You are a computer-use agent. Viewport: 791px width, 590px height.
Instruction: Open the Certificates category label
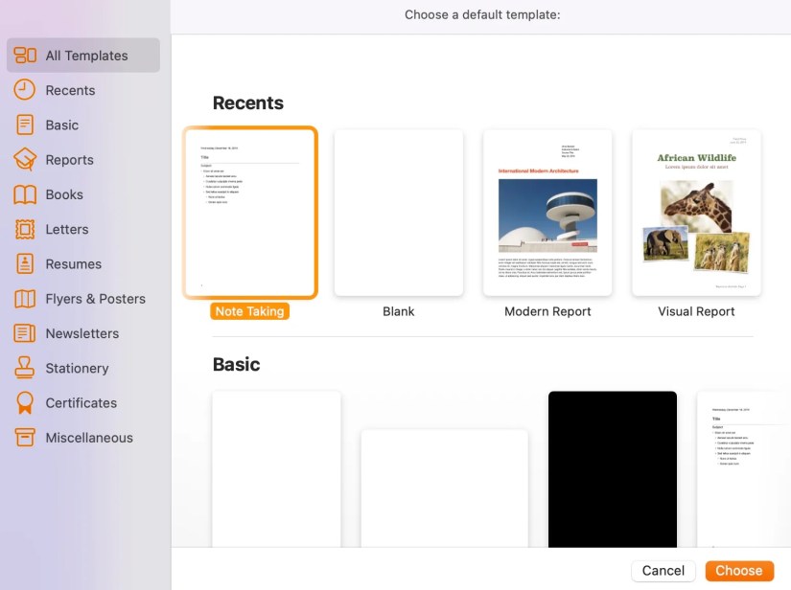[81, 403]
